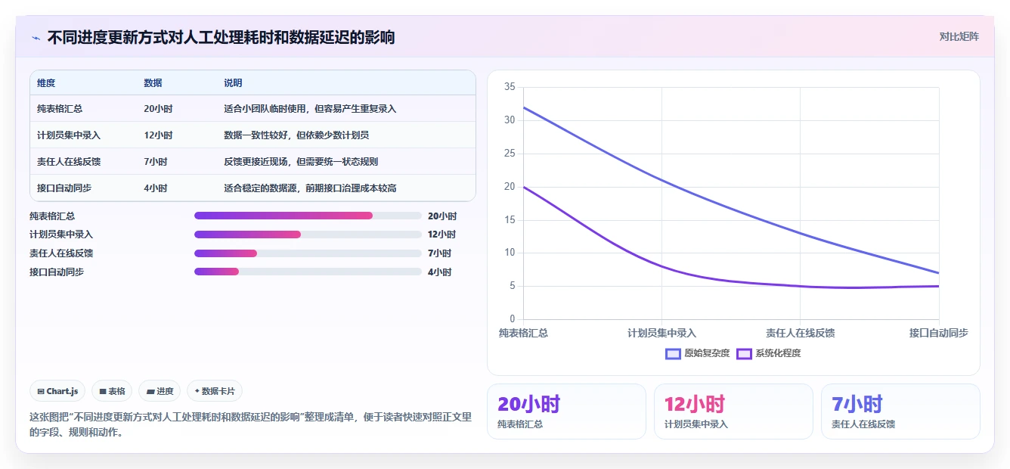Click the y-axis value 20
This screenshot has width=1010, height=469.
coord(510,187)
